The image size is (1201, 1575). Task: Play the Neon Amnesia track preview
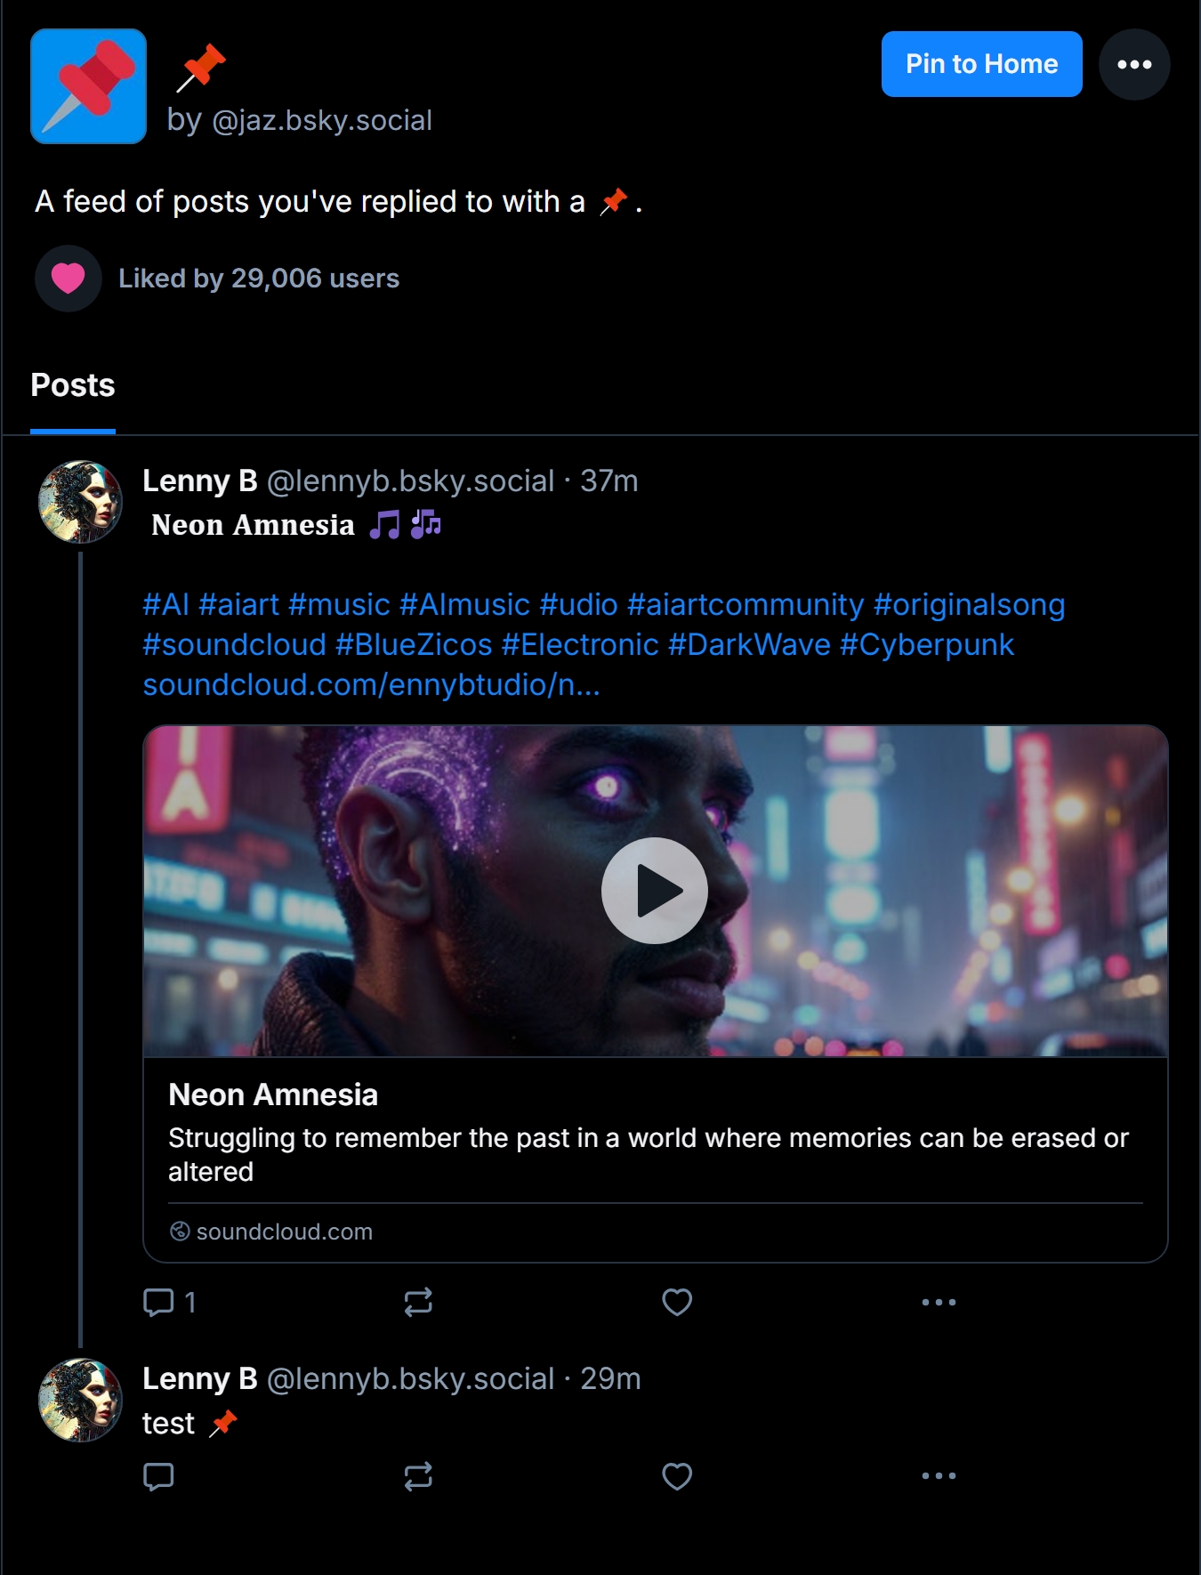point(655,891)
